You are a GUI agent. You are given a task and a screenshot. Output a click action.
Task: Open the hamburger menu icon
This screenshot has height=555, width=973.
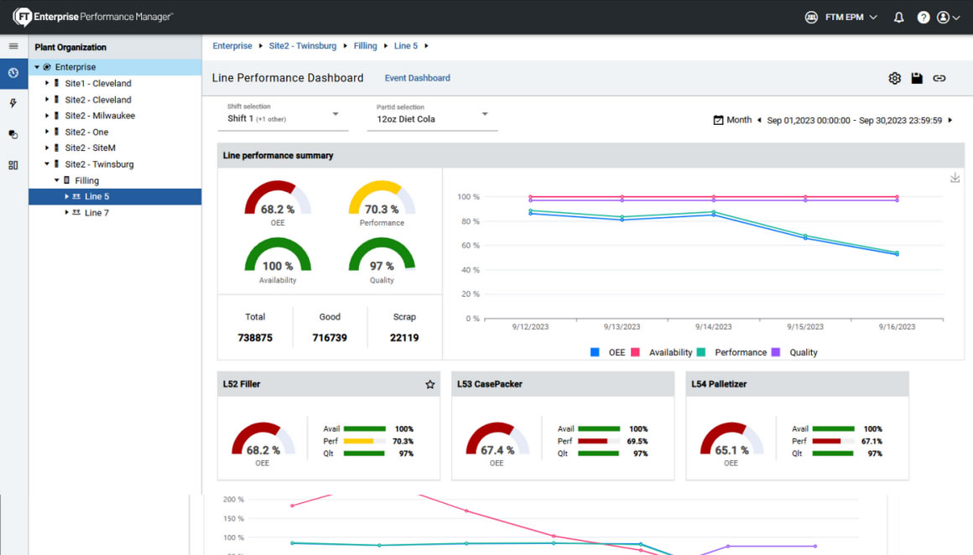[13, 47]
